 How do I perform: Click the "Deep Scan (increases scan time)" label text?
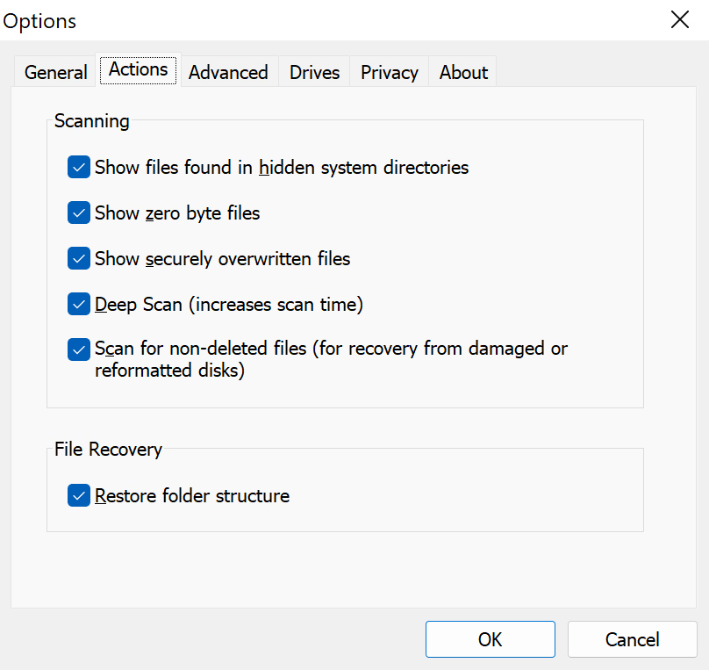click(228, 305)
